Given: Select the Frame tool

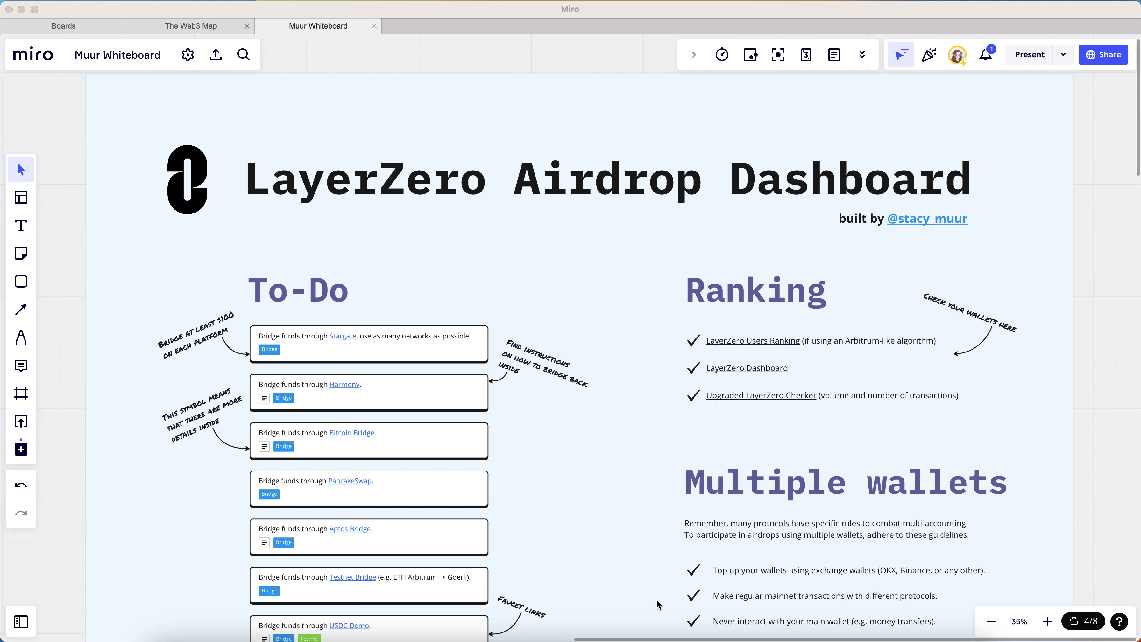Looking at the screenshot, I should point(21,393).
